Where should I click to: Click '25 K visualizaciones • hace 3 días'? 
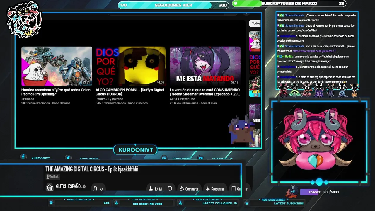click(x=193, y=103)
